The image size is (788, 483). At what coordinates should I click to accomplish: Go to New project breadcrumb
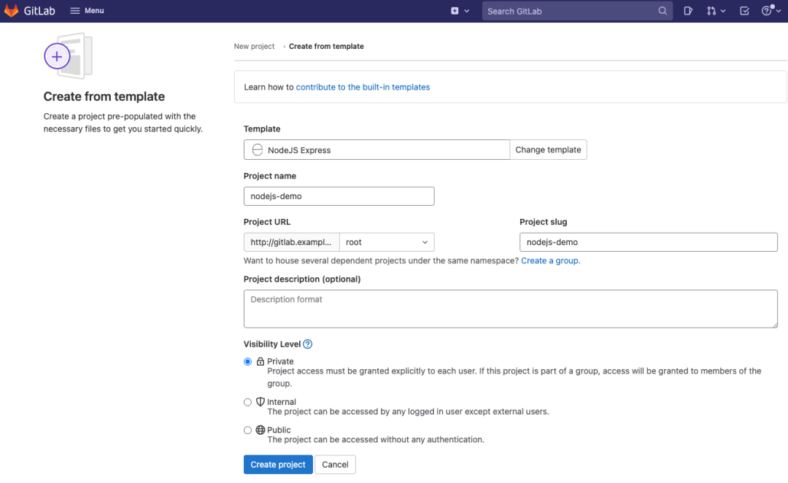tap(254, 46)
